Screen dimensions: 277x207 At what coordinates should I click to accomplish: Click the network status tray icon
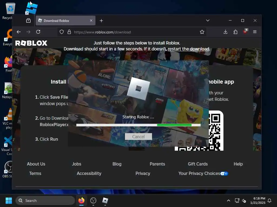237,201
